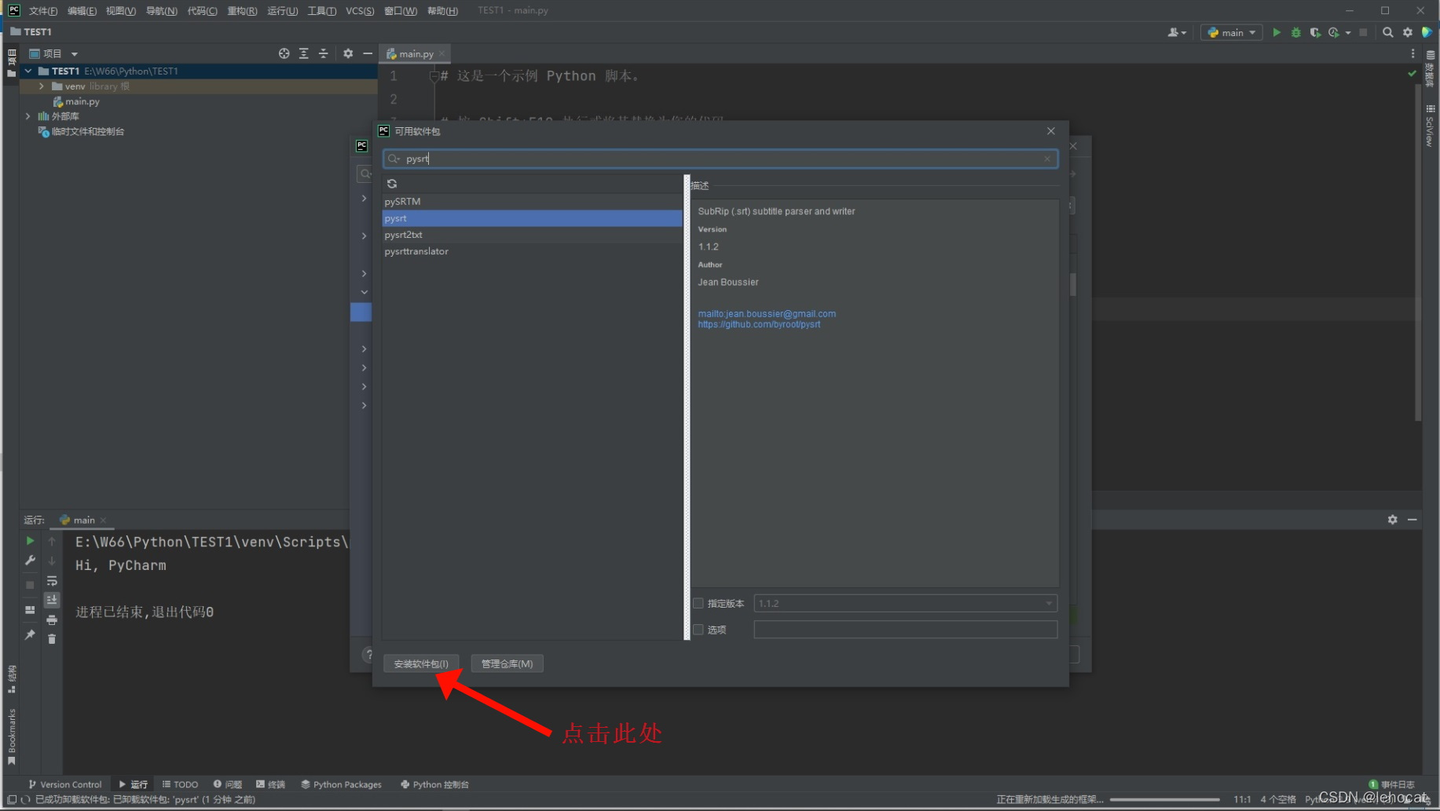
Task: Open the github.com/byroot/pysrt link
Action: pyautogui.click(x=759, y=324)
